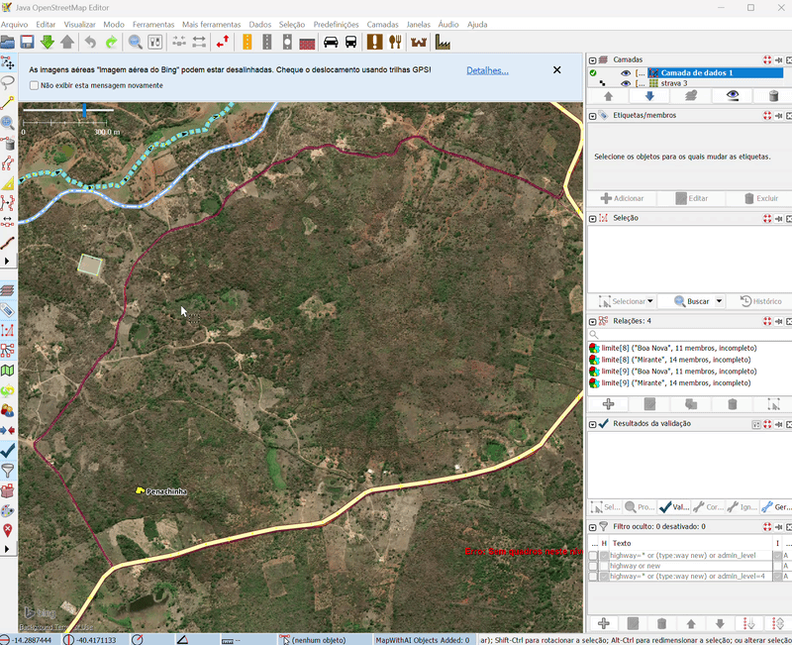The height and width of the screenshot is (645, 792).
Task: Click the Undo arrow icon
Action: click(90, 42)
